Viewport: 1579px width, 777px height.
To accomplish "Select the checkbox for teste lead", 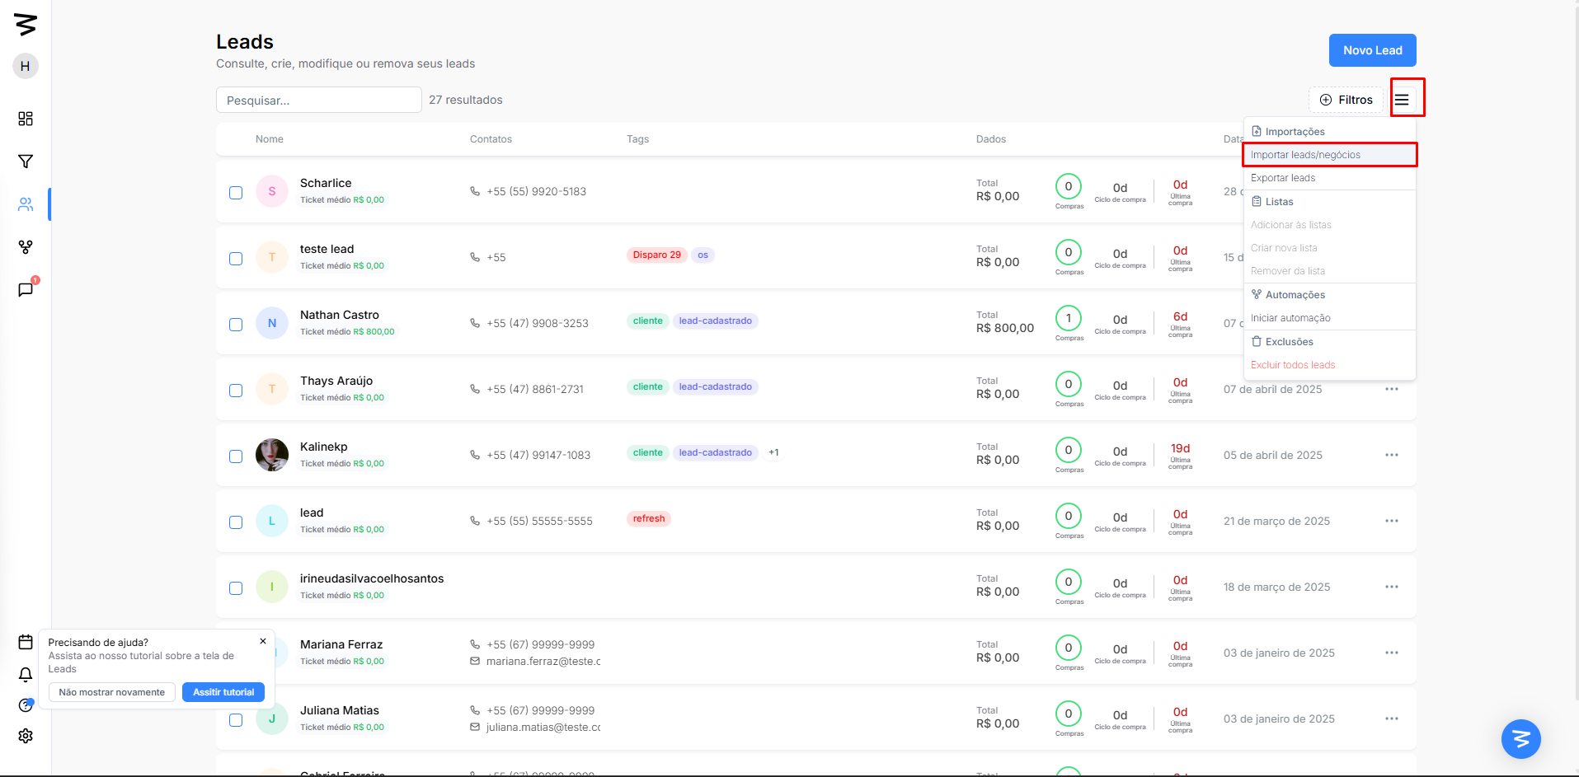I will click(x=236, y=259).
